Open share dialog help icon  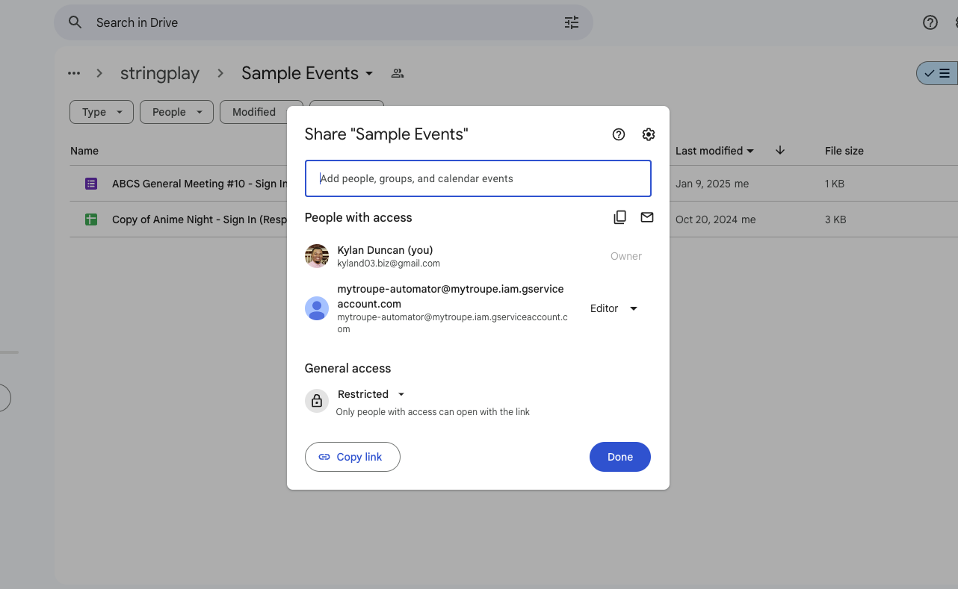[618, 134]
